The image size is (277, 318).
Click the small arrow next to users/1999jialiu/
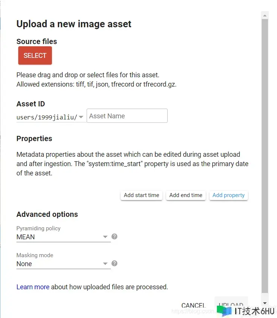coord(81,117)
